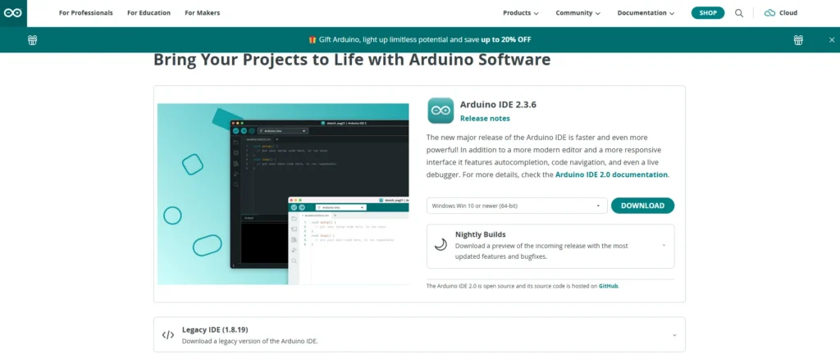Click the left gift box icon
The width and height of the screenshot is (840, 358).
[x=33, y=39]
